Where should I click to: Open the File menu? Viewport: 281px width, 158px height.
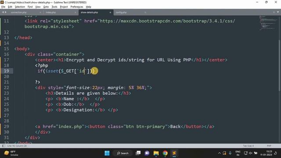pos(3,7)
